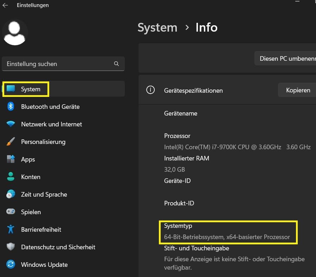Click Diesen PC umbenennen button
316x277 pixels.
tap(285, 58)
